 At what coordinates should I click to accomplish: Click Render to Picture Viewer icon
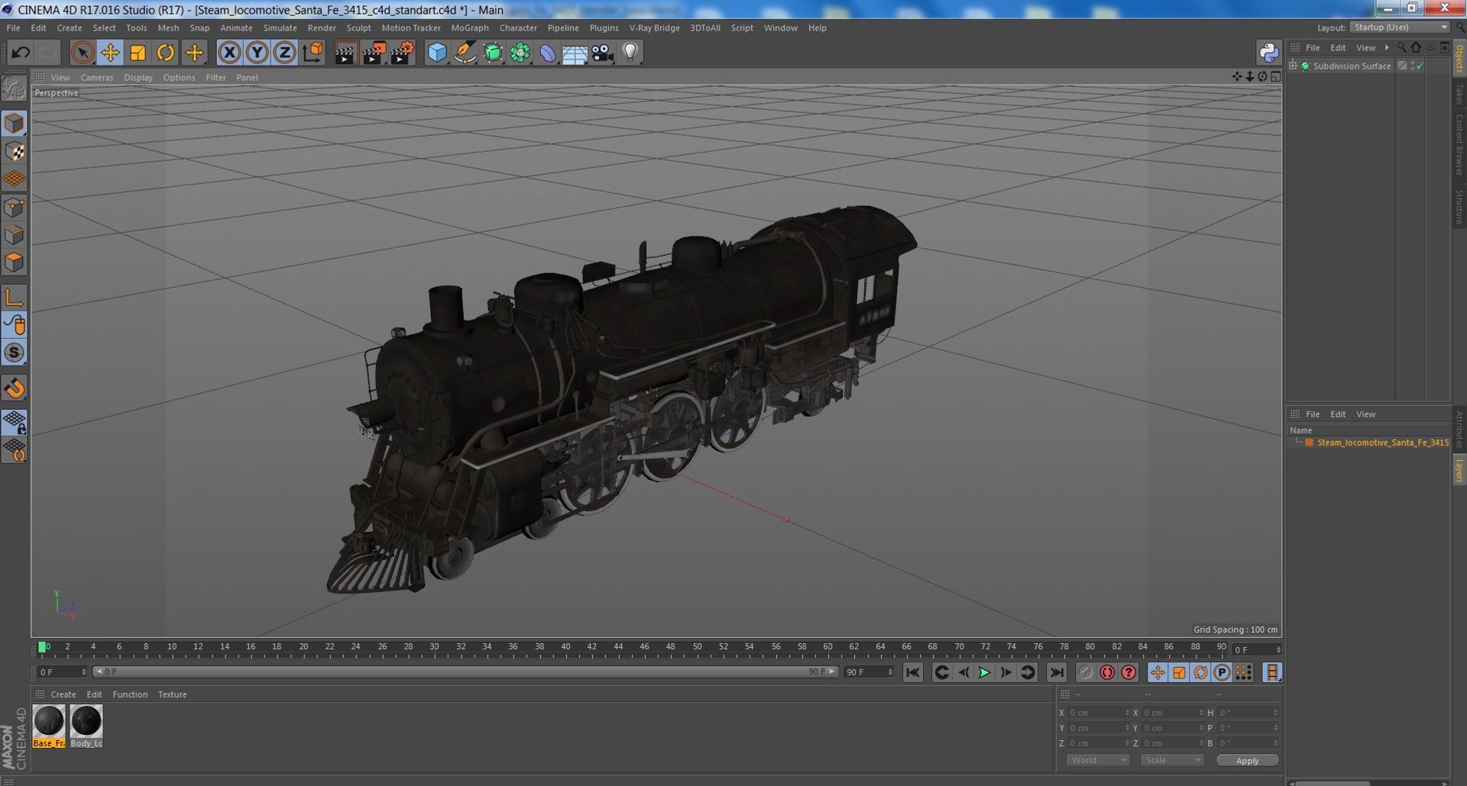tap(374, 53)
